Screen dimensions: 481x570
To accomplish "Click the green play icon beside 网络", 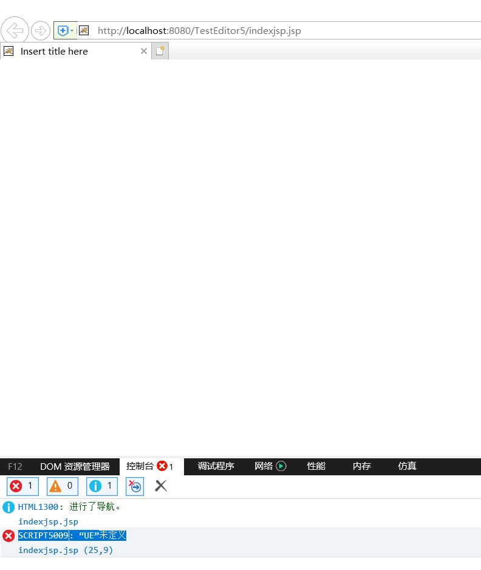I will pyautogui.click(x=281, y=466).
